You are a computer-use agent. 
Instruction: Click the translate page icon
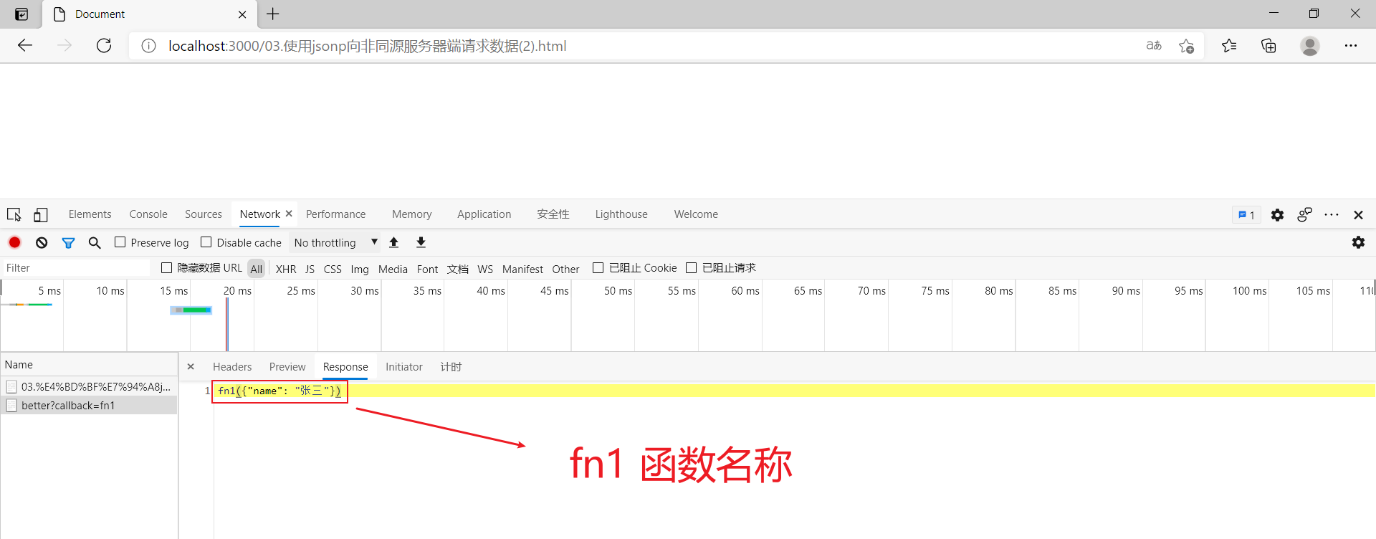pyautogui.click(x=1154, y=46)
